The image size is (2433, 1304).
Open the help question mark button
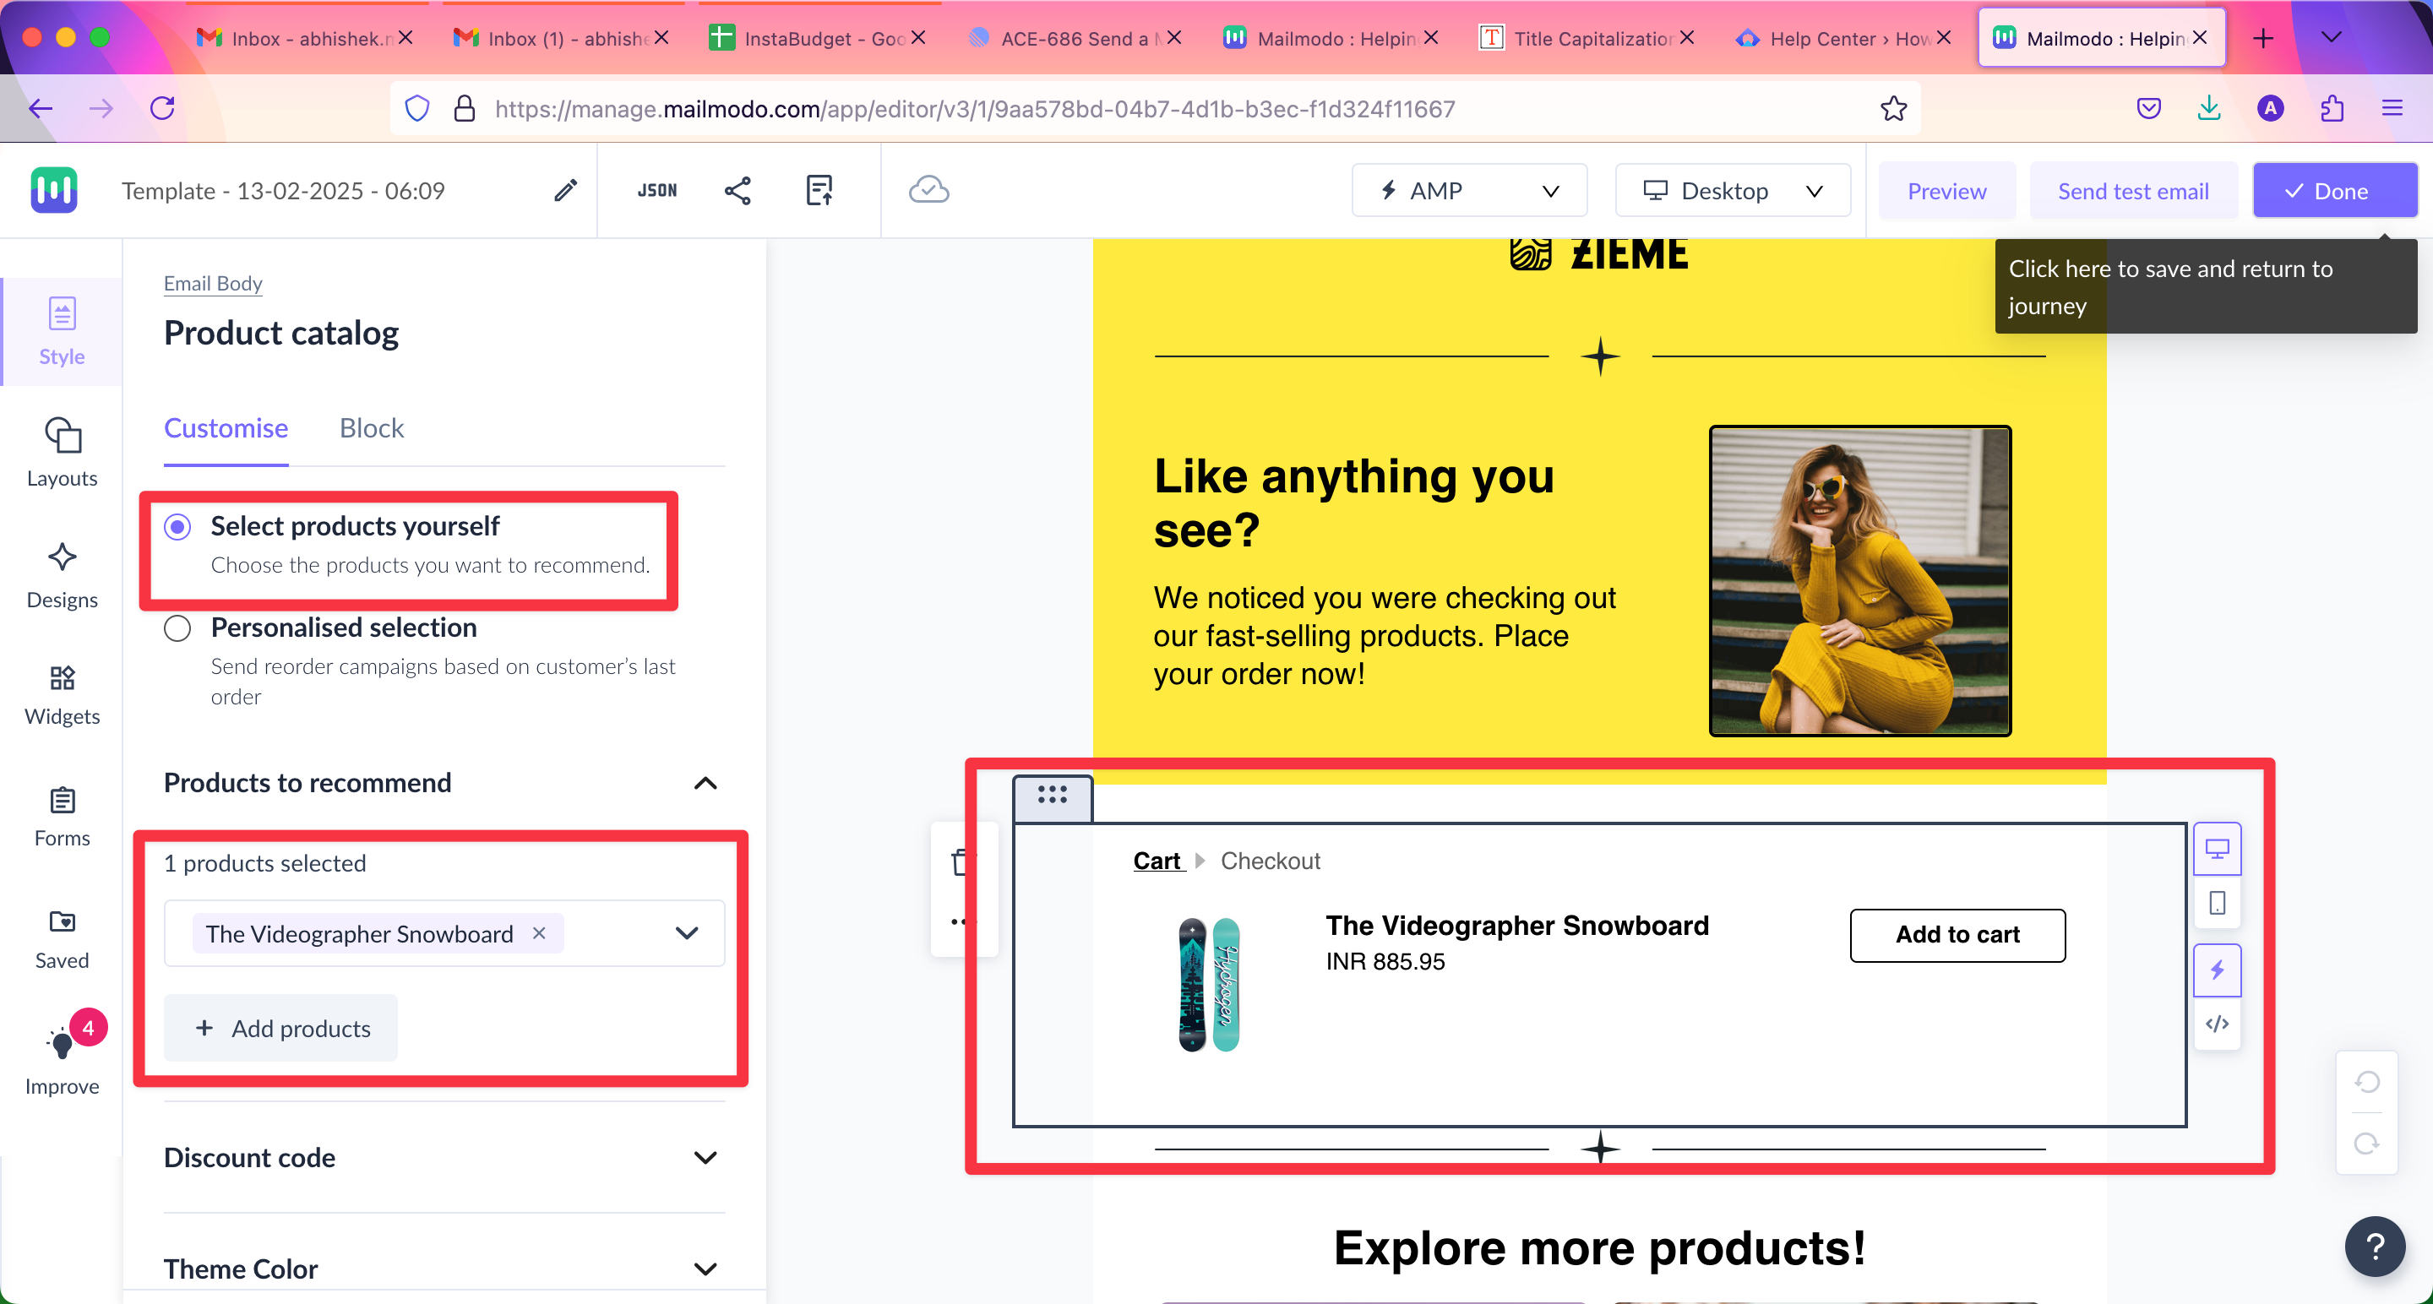click(x=2375, y=1246)
